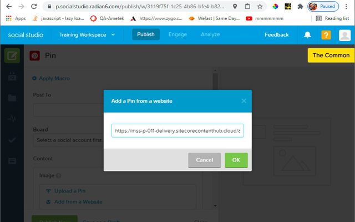Viewport: 355px width, 222px height.
Task: Open the Wefast Same Day bookmark
Action: (214, 18)
